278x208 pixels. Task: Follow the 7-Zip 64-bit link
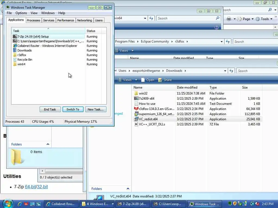(30, 187)
